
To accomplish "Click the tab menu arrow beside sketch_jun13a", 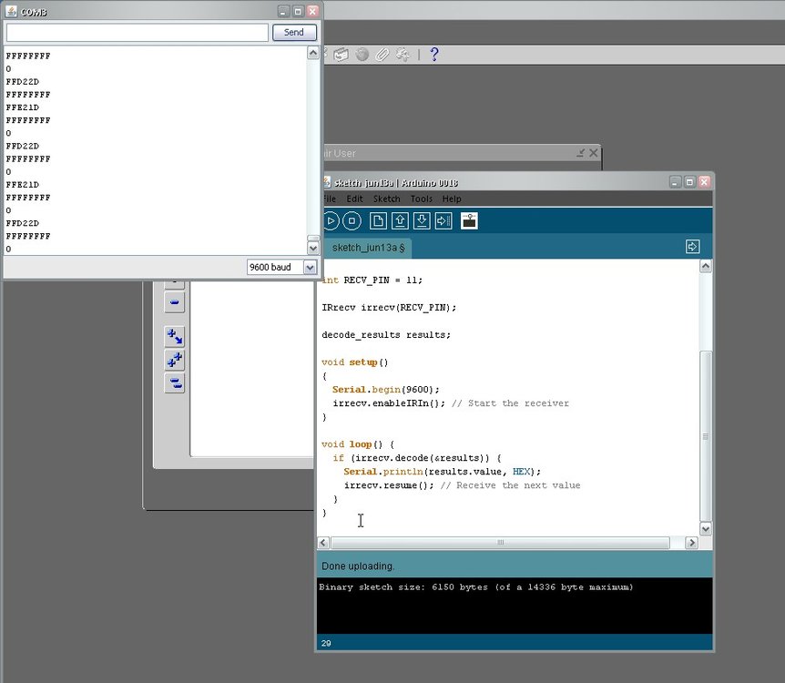I will point(692,247).
